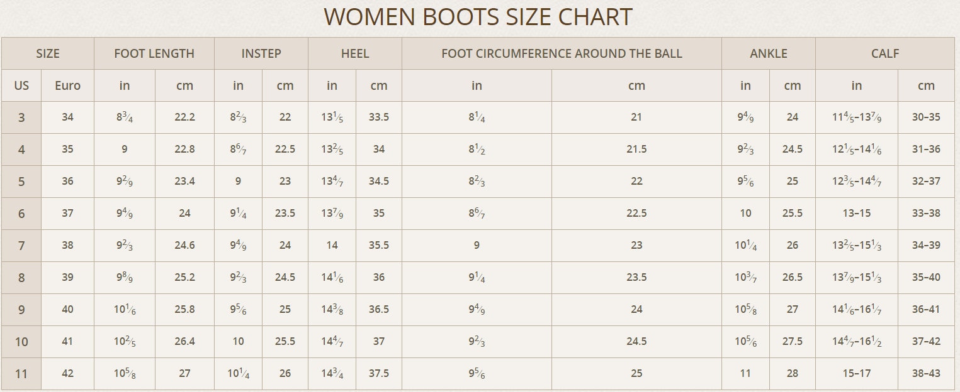Click Euro size 39 cell
This screenshot has width=960, height=392.
coord(67,278)
